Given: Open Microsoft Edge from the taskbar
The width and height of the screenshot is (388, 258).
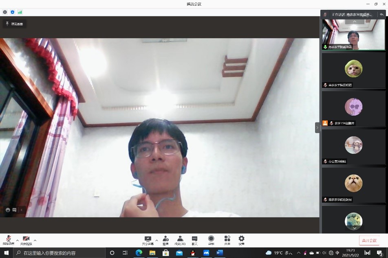Looking at the screenshot, I should pos(139,253).
